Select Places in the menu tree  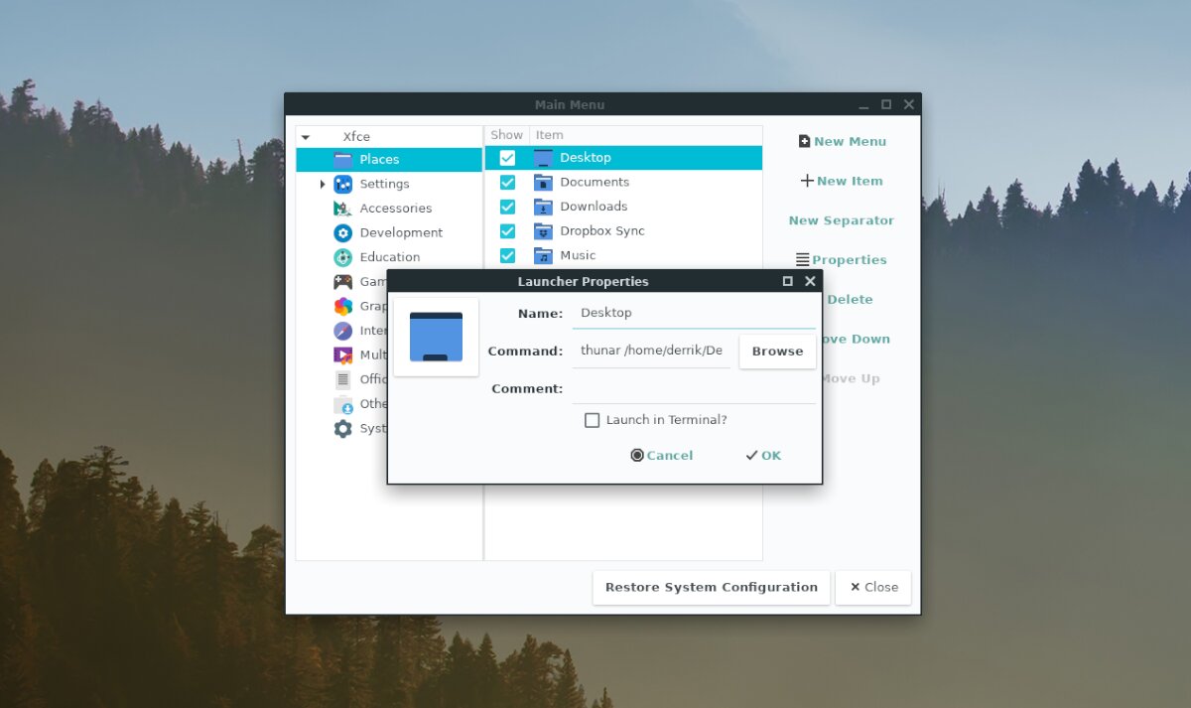379,160
